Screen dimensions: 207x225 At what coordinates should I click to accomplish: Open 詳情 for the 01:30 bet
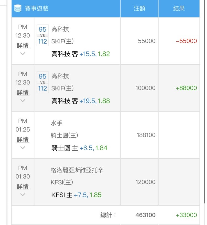click(23, 187)
